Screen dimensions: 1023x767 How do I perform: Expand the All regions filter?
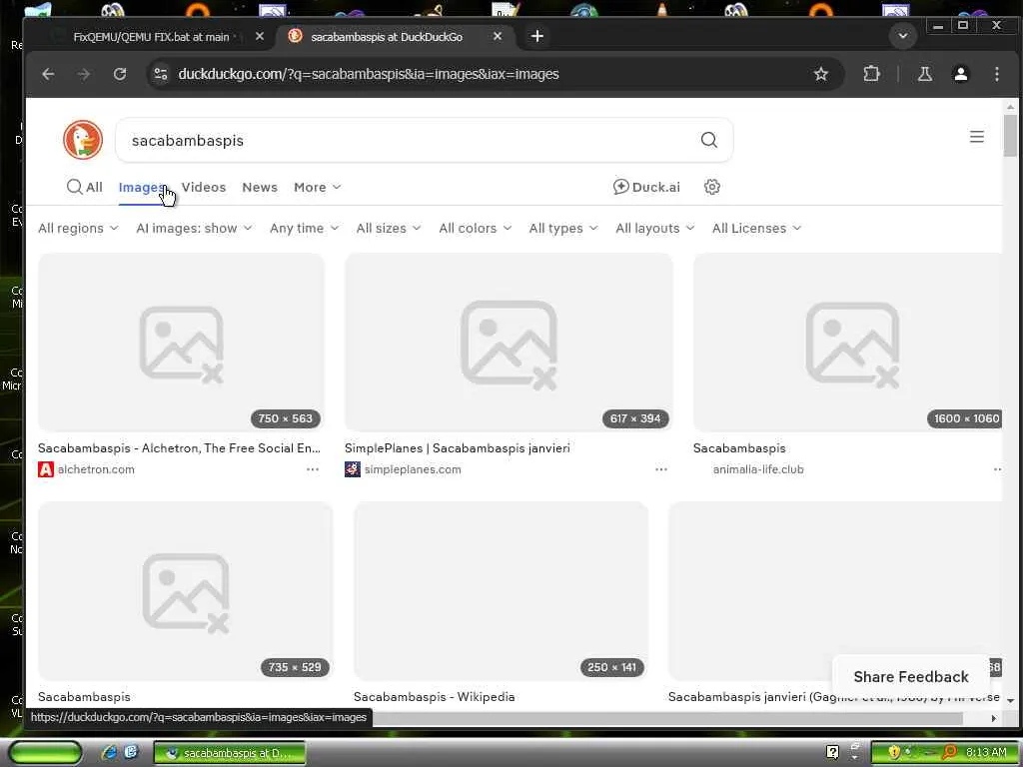[78, 229]
